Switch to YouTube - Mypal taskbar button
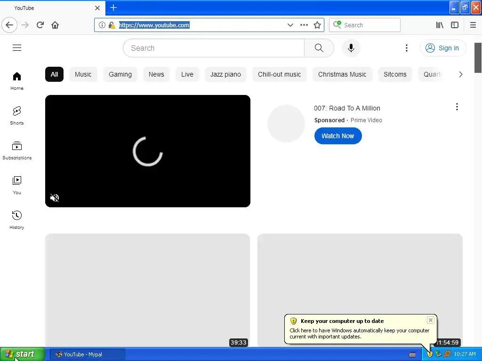The width and height of the screenshot is (482, 361). point(87,354)
